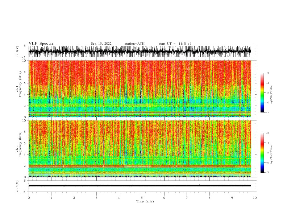Click time axis tick label "5" below ch.3
287x222 pixels.
click(142, 198)
